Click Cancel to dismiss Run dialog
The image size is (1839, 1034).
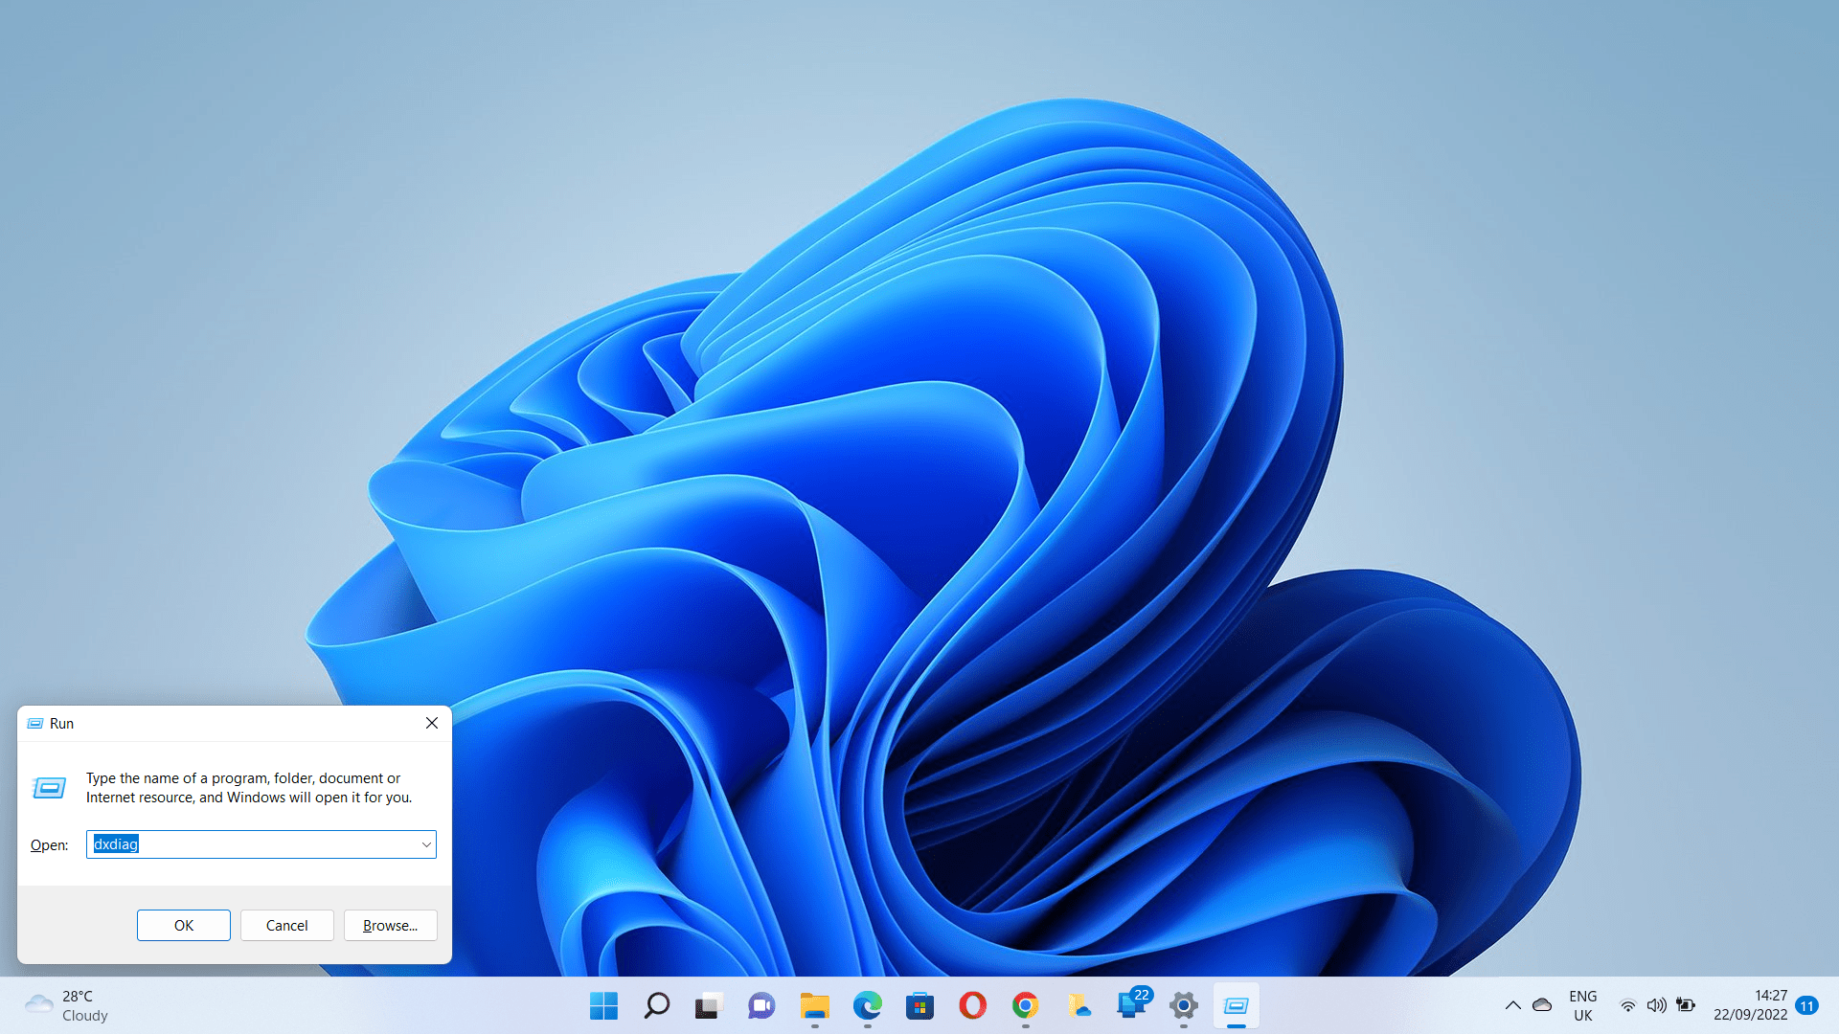pos(286,924)
